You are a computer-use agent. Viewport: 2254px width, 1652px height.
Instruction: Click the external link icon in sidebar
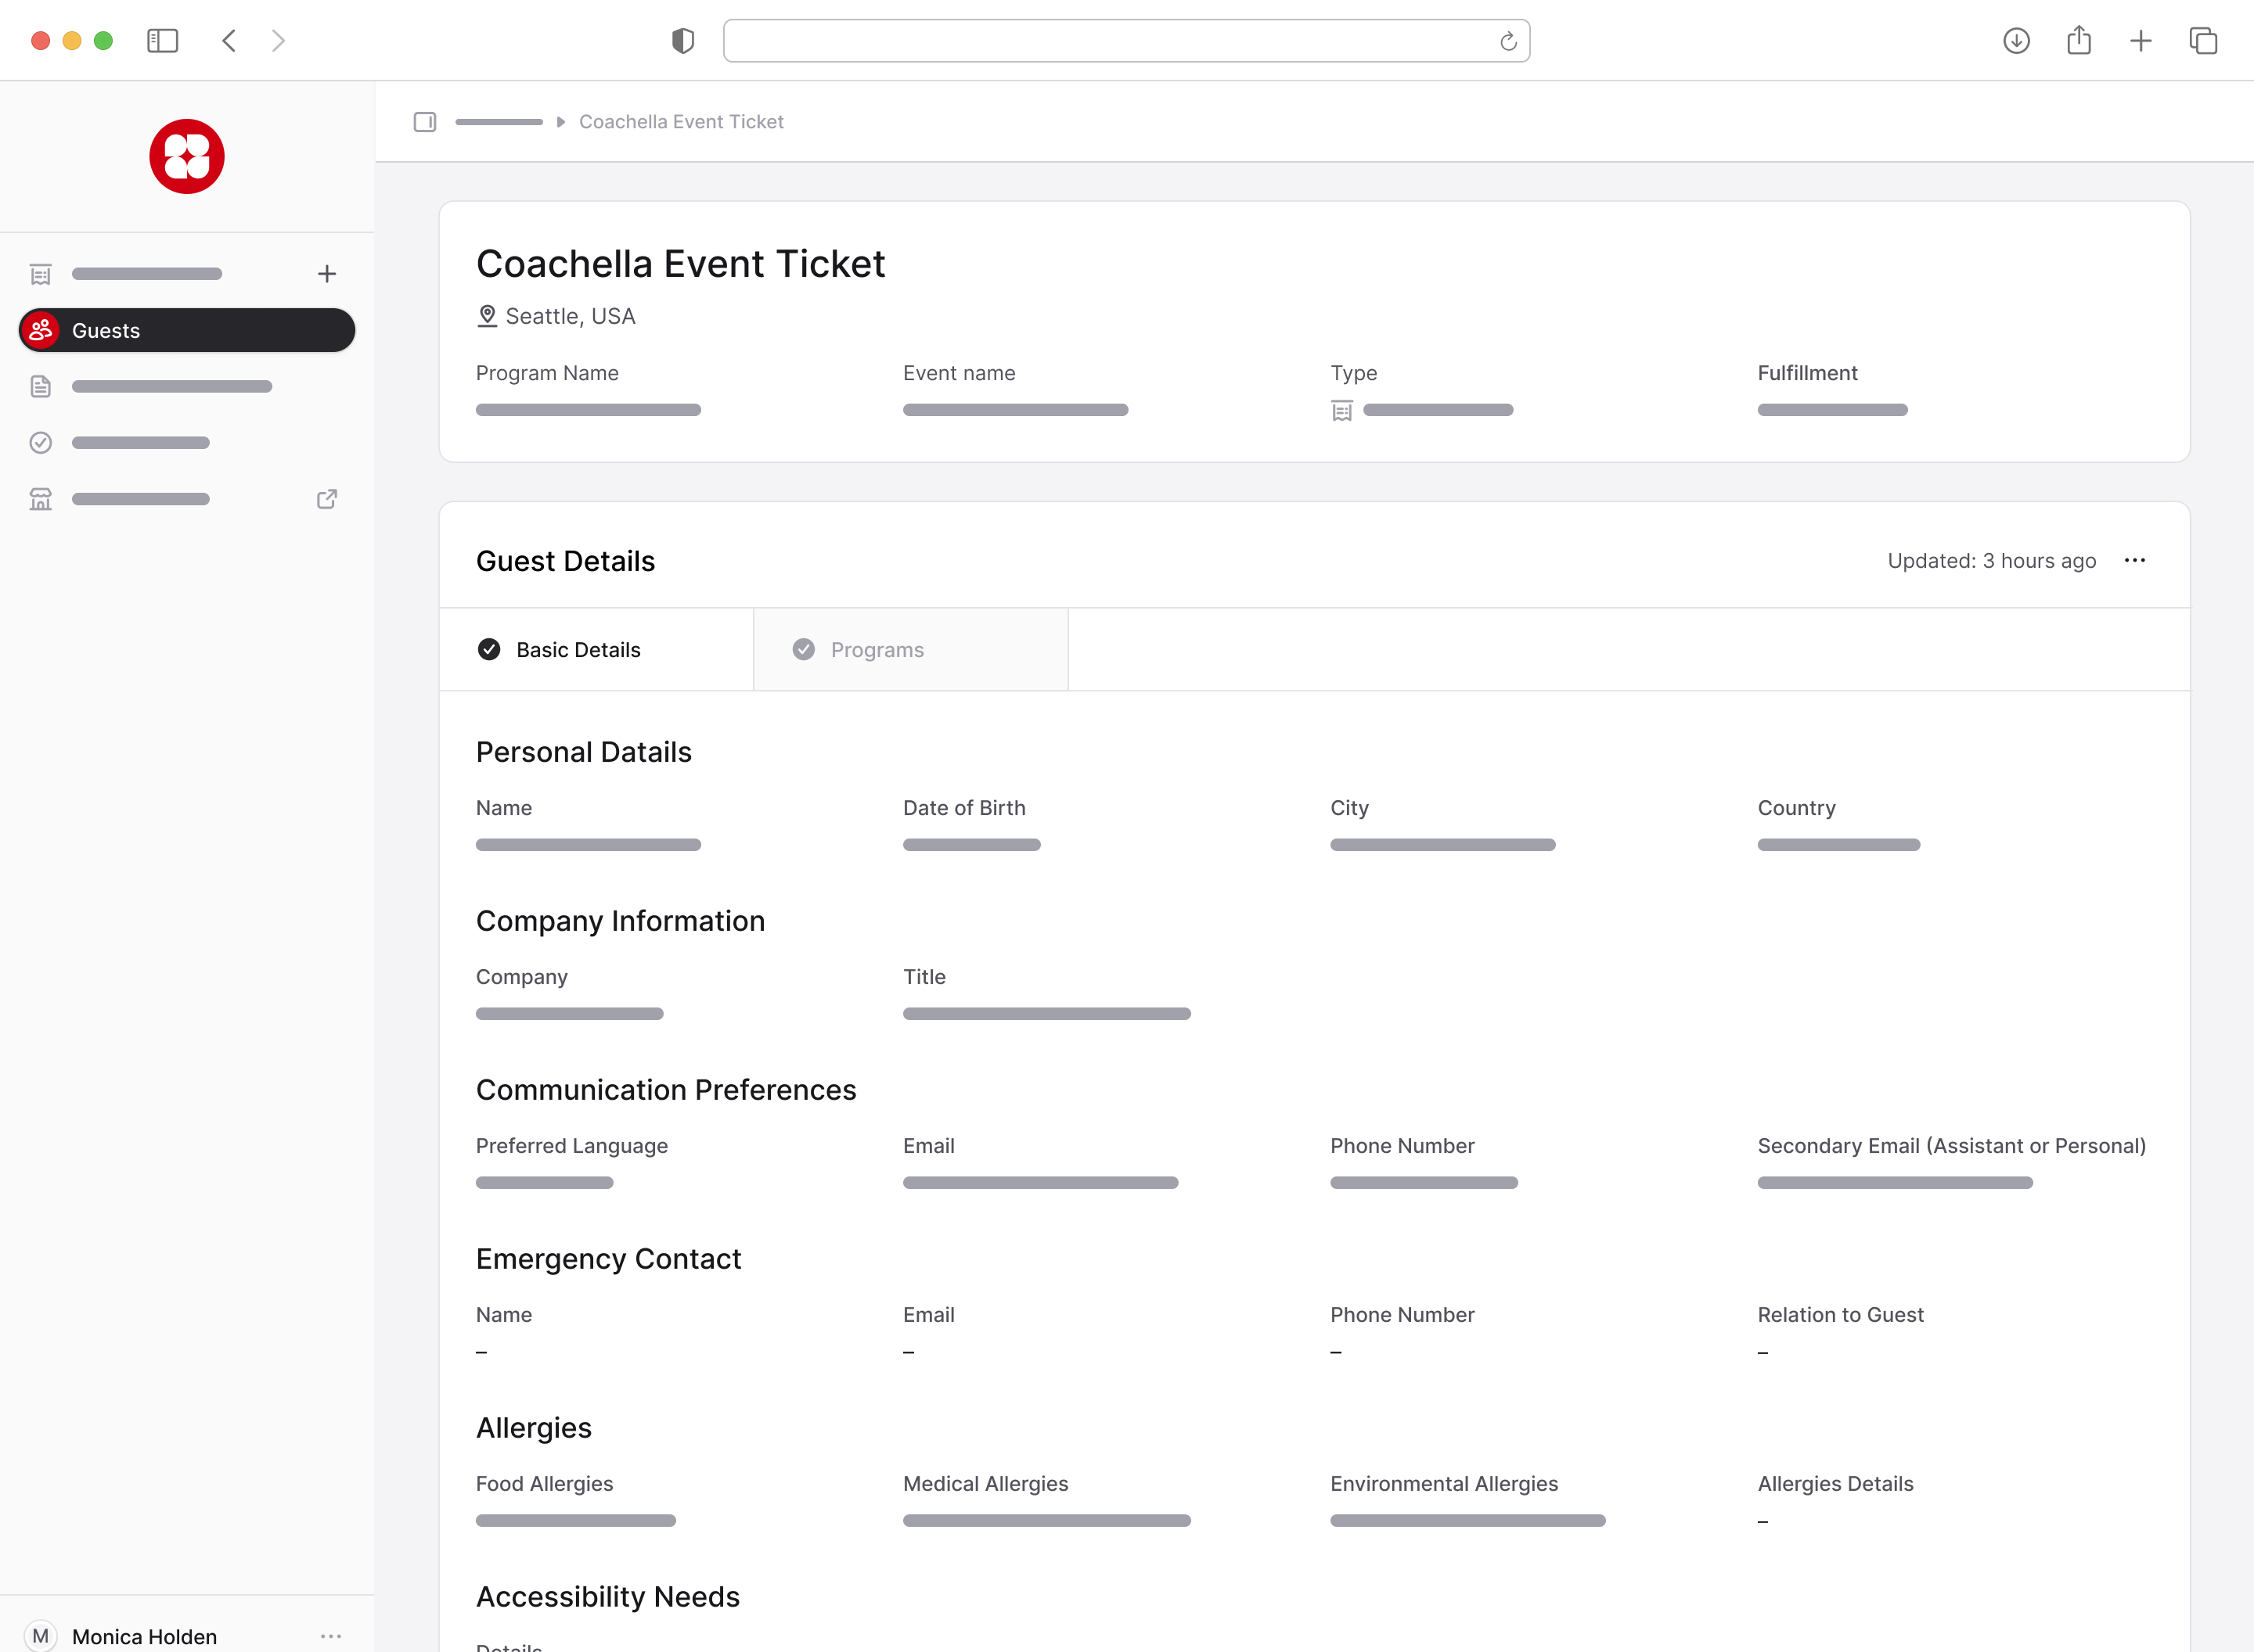[x=327, y=499]
